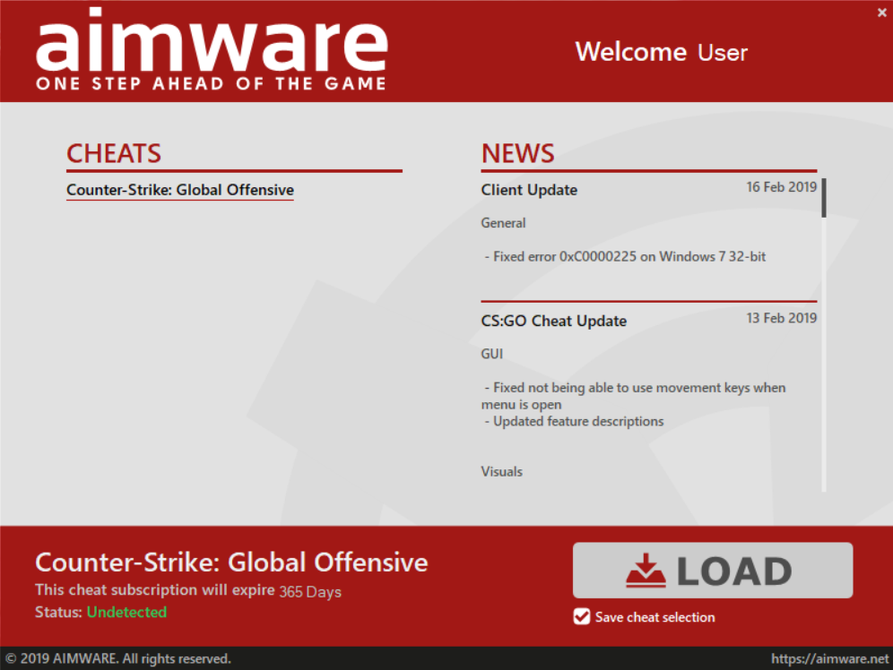The height and width of the screenshot is (670, 893).
Task: Click the Visuals news subheading
Action: (502, 471)
